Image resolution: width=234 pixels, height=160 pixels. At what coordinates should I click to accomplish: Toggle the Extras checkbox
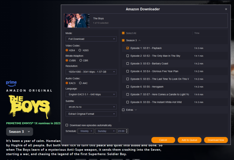pos(123,110)
